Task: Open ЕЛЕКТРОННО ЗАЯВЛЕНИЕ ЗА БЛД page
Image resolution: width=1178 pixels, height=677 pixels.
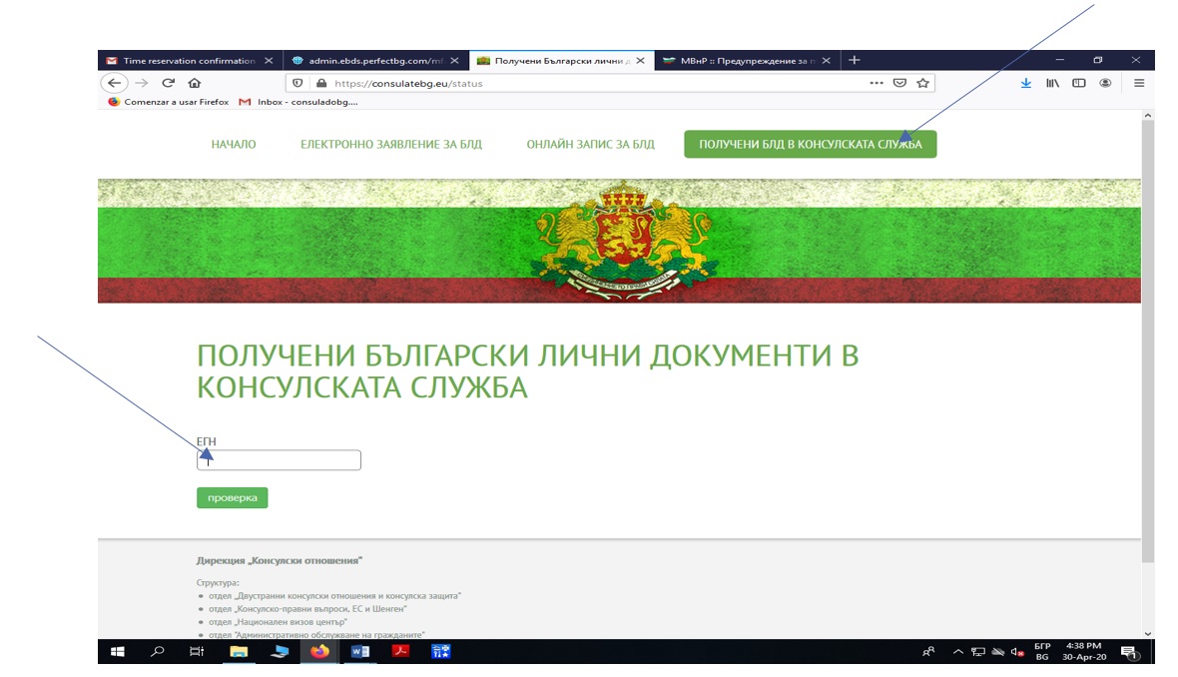Action: point(391,144)
